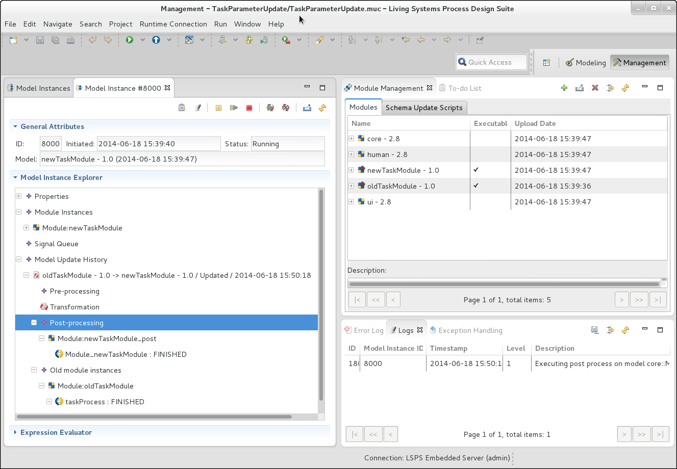
Task: Click the Explorer vertical scrollbar
Action: tap(321, 295)
